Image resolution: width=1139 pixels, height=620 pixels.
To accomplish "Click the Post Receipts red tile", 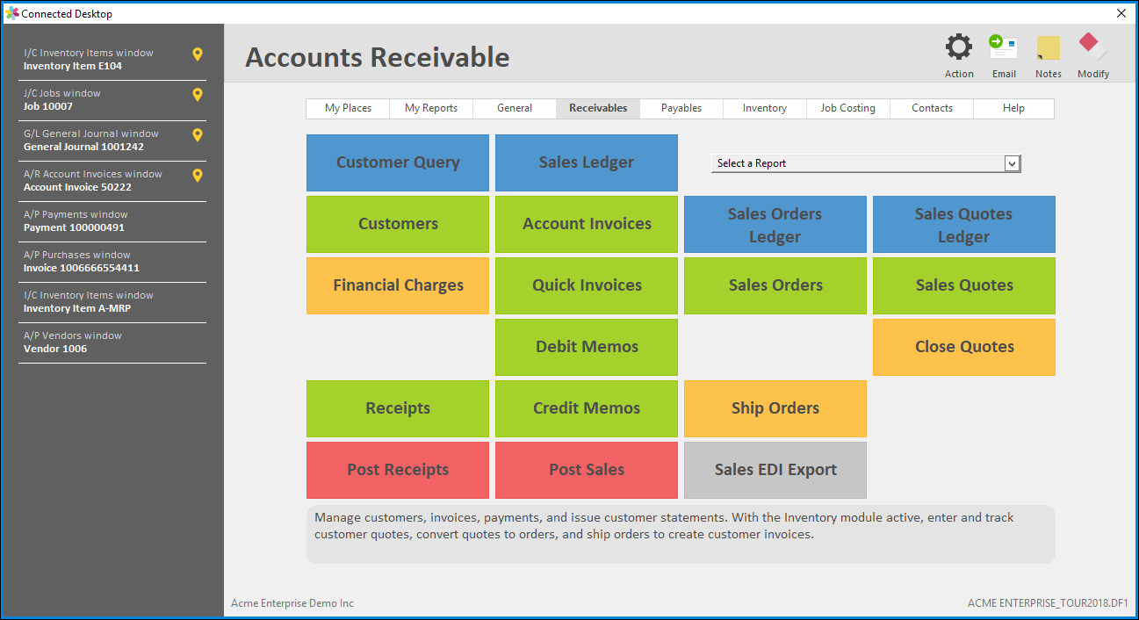I will tap(398, 470).
